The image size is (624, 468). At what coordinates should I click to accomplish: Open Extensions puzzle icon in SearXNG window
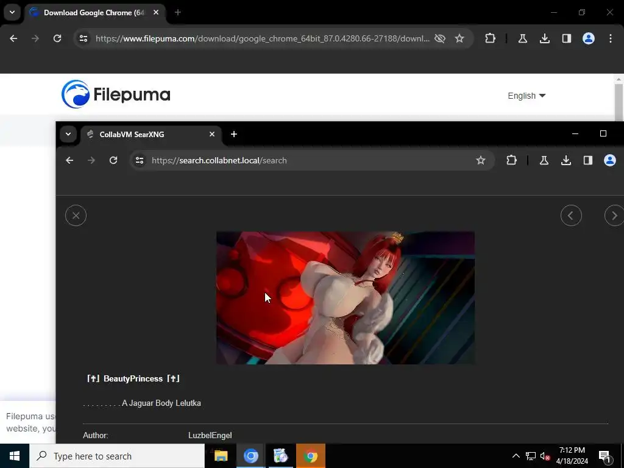[511, 160]
